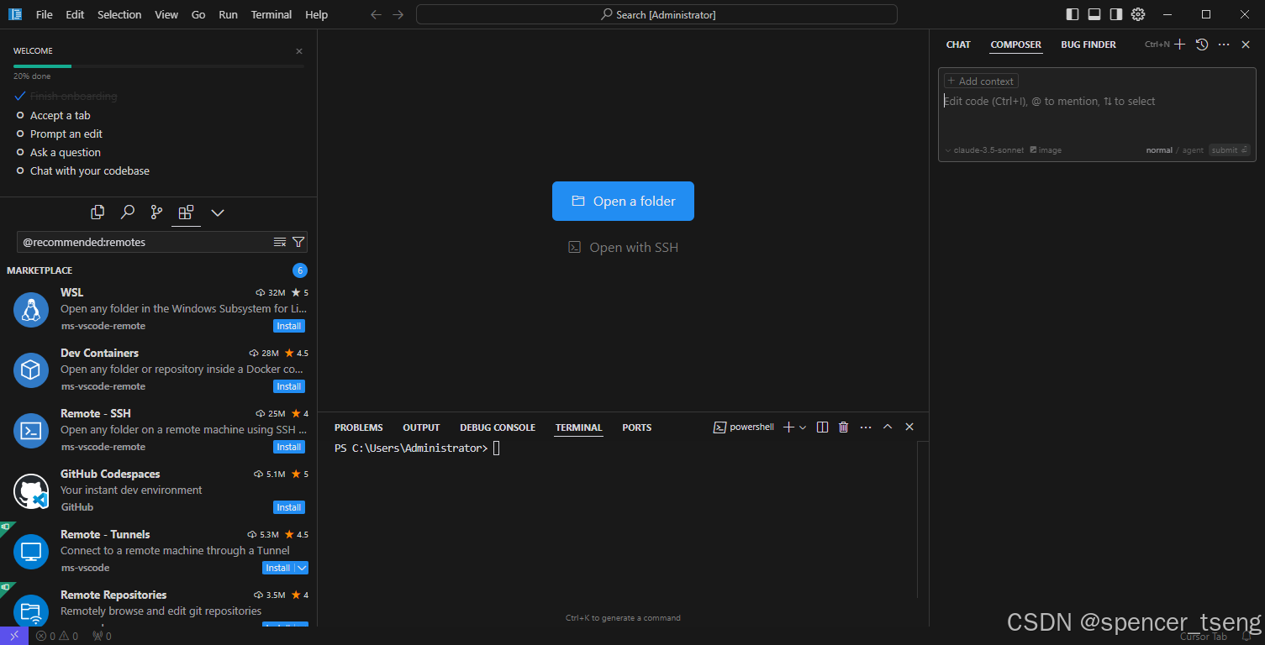
Task: Open the Help menu
Action: pyautogui.click(x=317, y=15)
